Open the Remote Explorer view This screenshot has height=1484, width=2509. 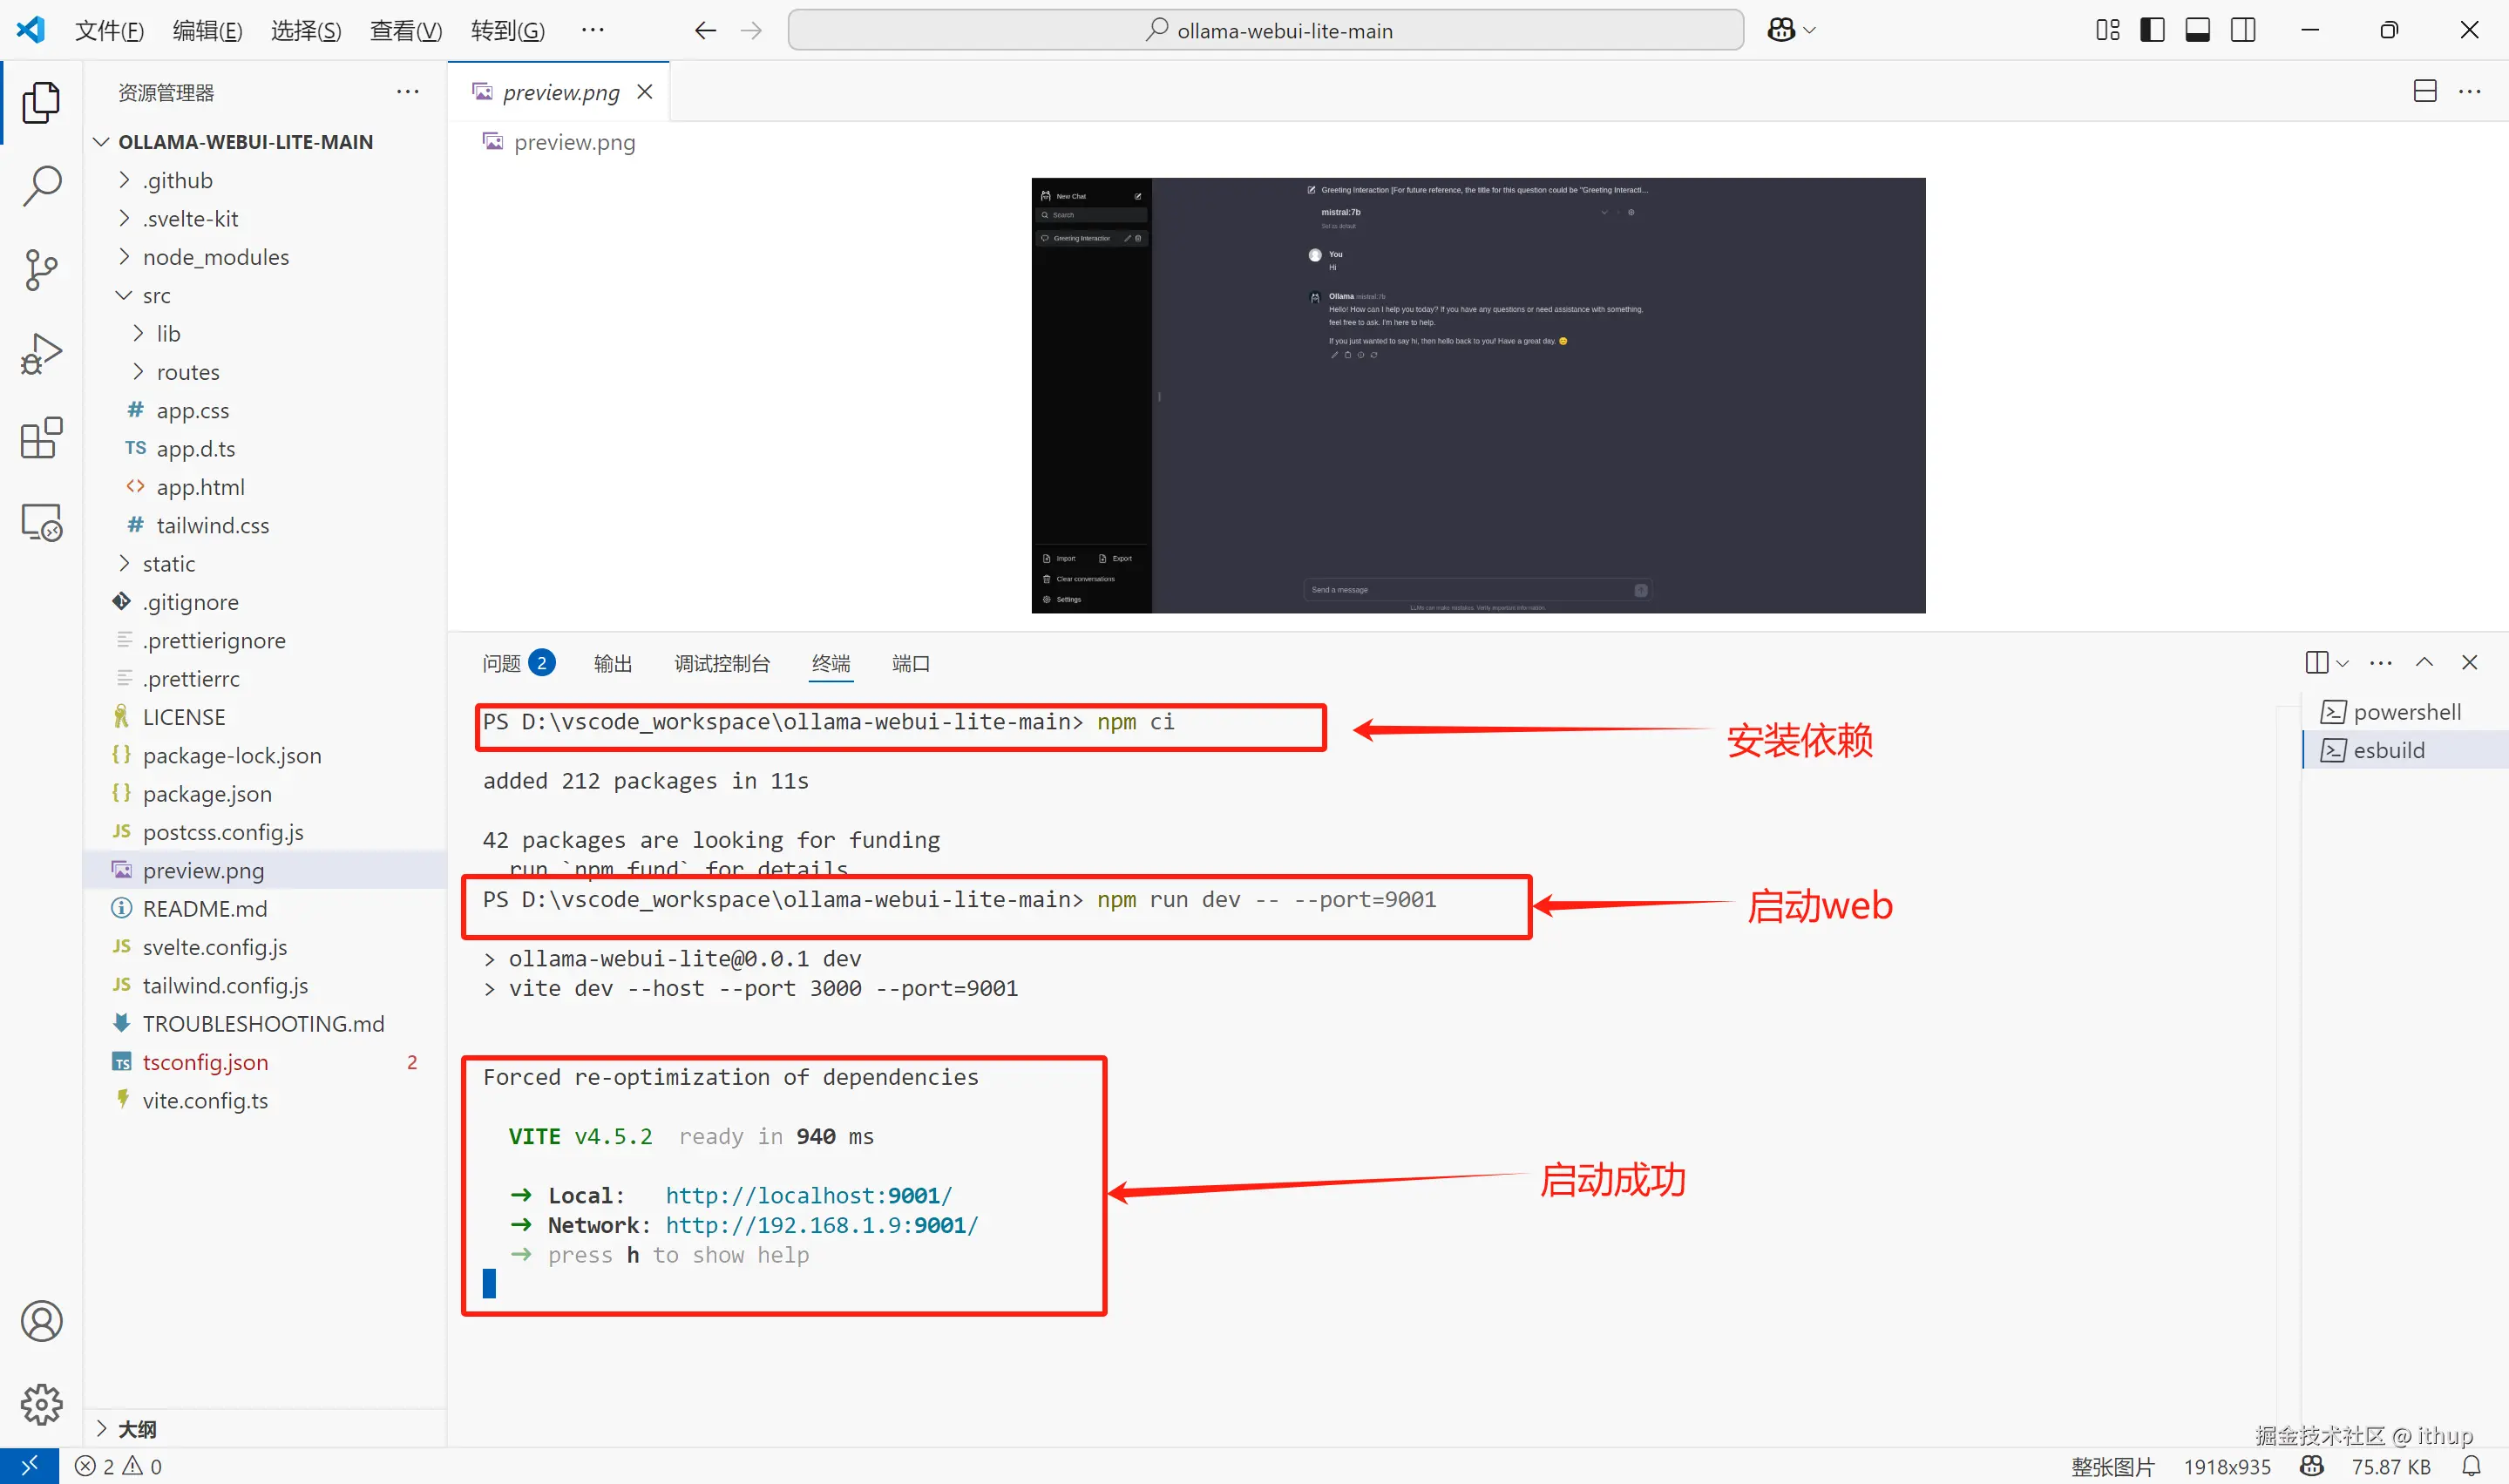41,522
